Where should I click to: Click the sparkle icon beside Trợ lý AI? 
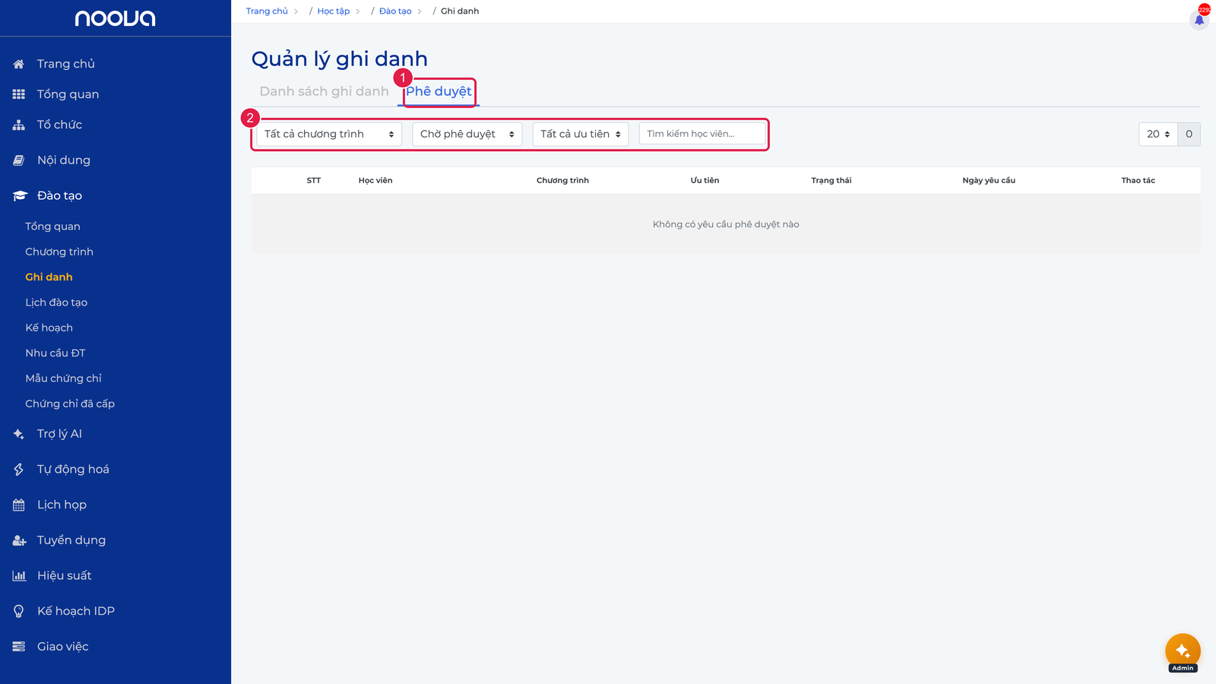coord(19,434)
